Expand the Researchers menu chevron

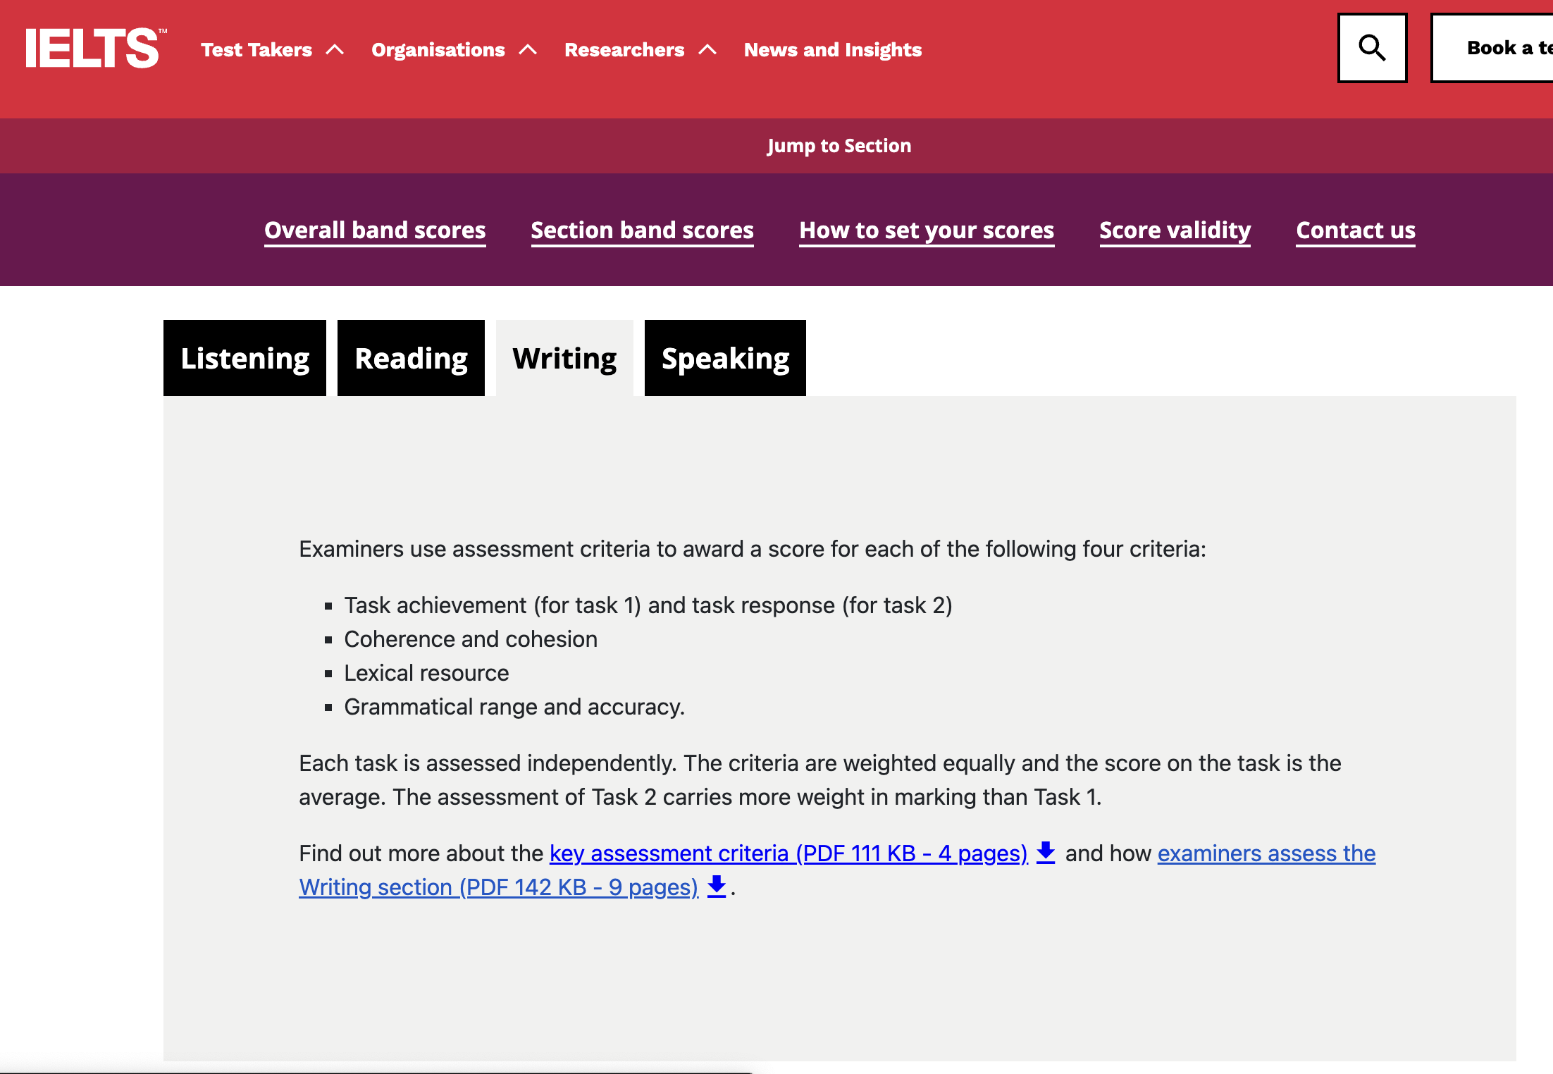[707, 50]
